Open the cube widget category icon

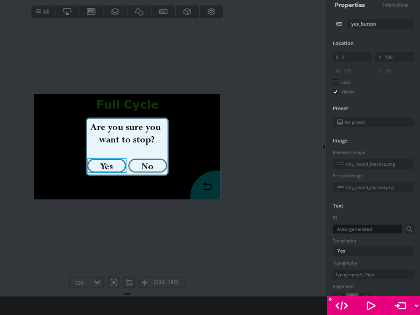(x=187, y=11)
